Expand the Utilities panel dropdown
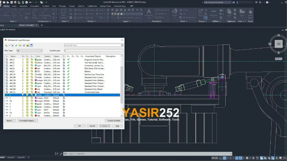 point(216,21)
